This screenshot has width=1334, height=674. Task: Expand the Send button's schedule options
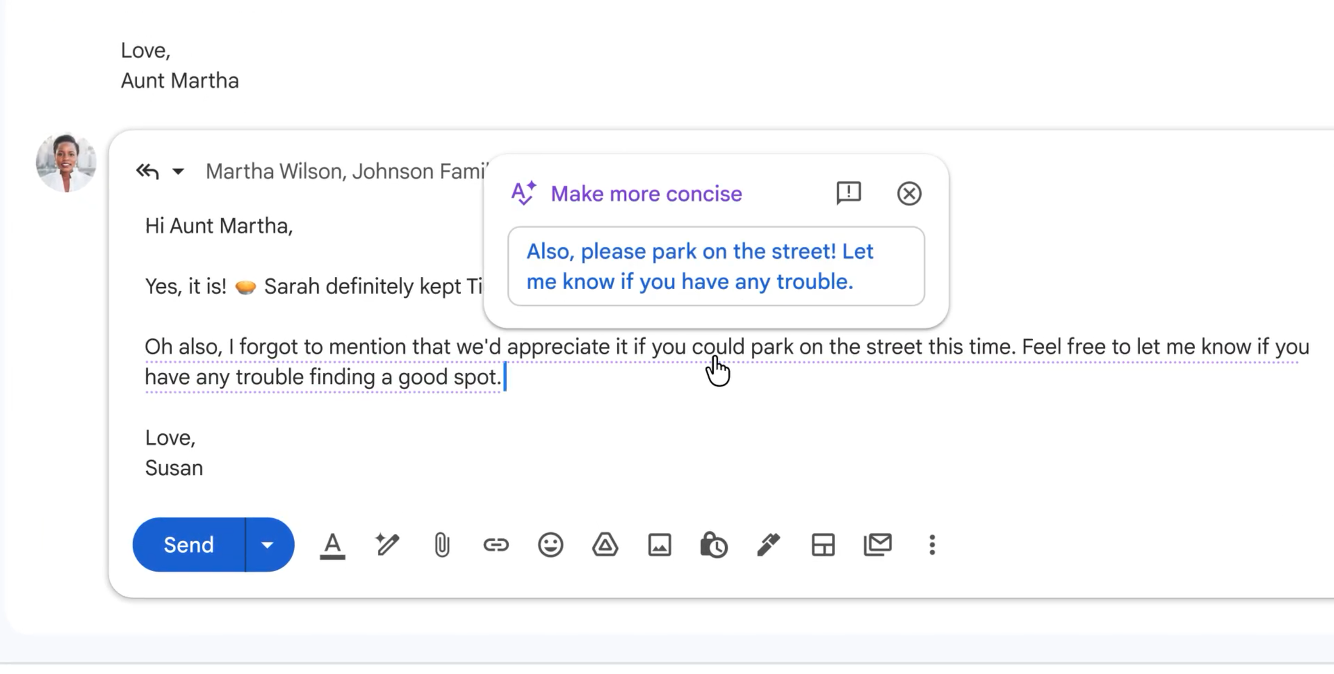point(268,544)
